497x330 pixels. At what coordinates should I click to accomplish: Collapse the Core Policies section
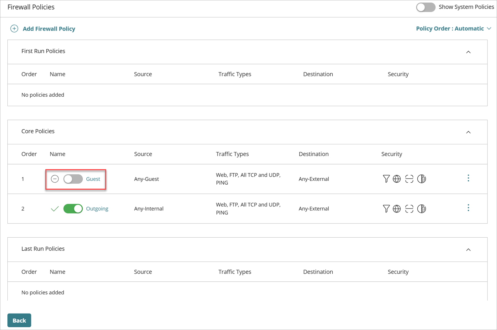(468, 132)
